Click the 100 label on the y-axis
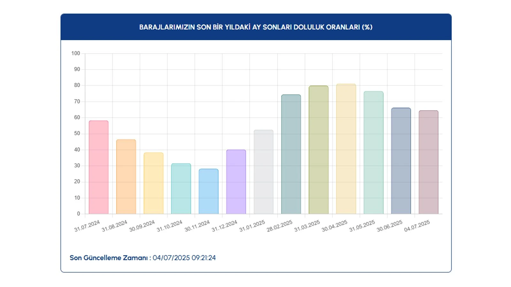This screenshot has height=287, width=511. tap(76, 53)
